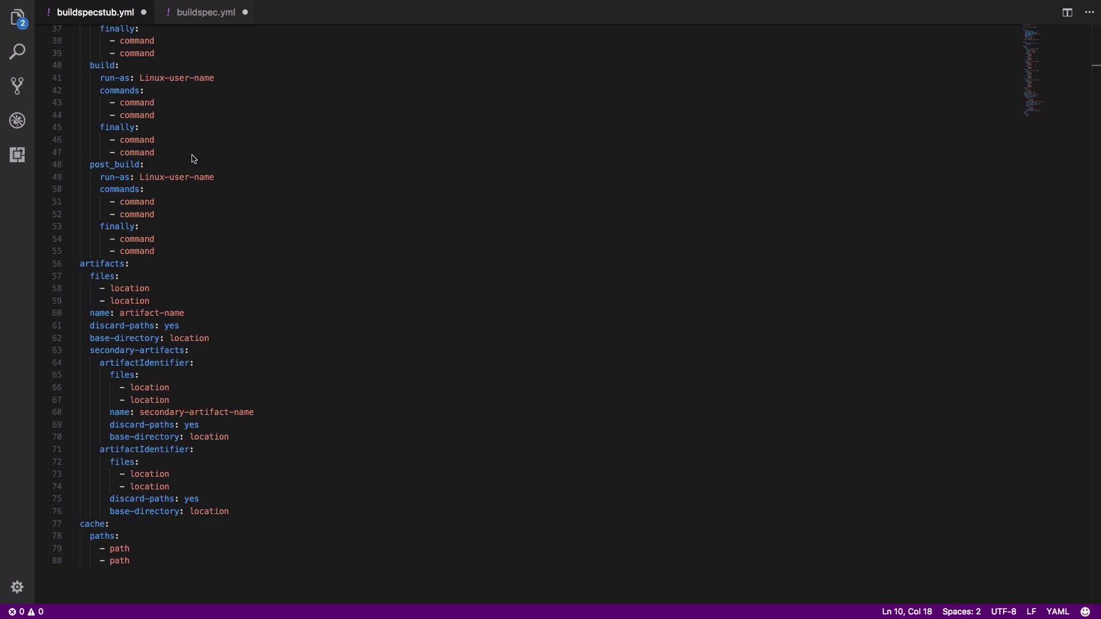
Task: Click the feedback smiley in status bar
Action: click(1085, 612)
